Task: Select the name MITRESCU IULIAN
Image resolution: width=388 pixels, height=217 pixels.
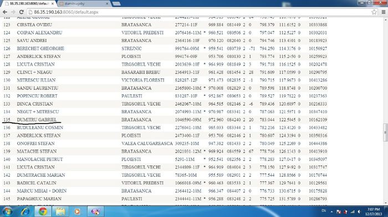Action: tap(36, 80)
